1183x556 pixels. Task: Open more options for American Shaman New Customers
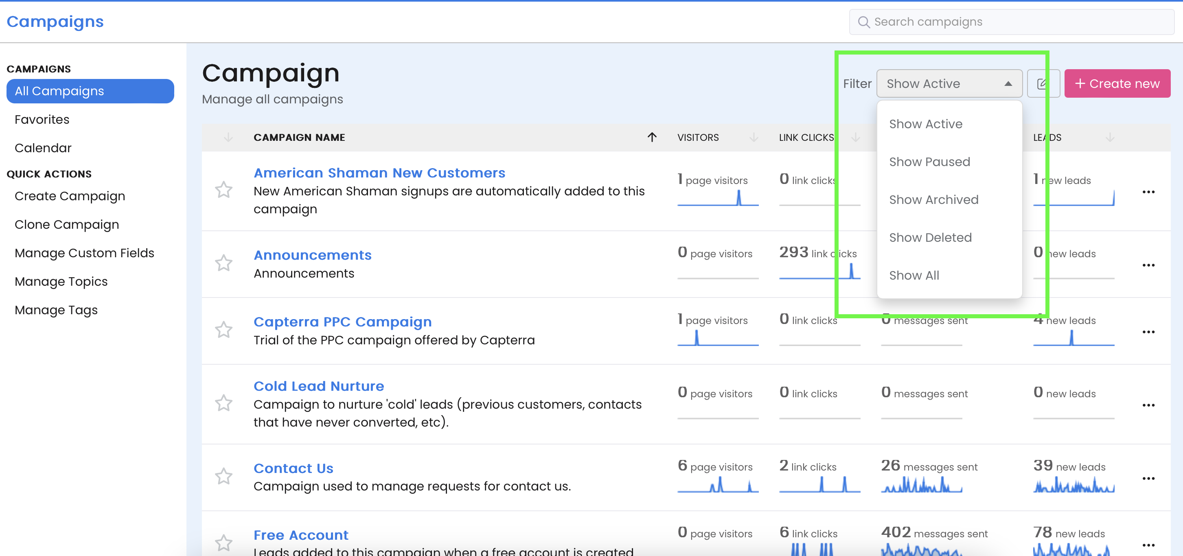(1148, 192)
